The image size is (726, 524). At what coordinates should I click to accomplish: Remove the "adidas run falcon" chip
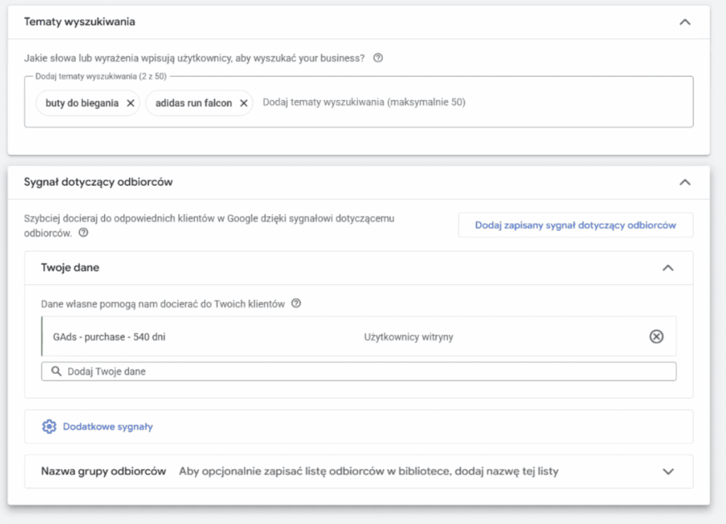point(243,103)
